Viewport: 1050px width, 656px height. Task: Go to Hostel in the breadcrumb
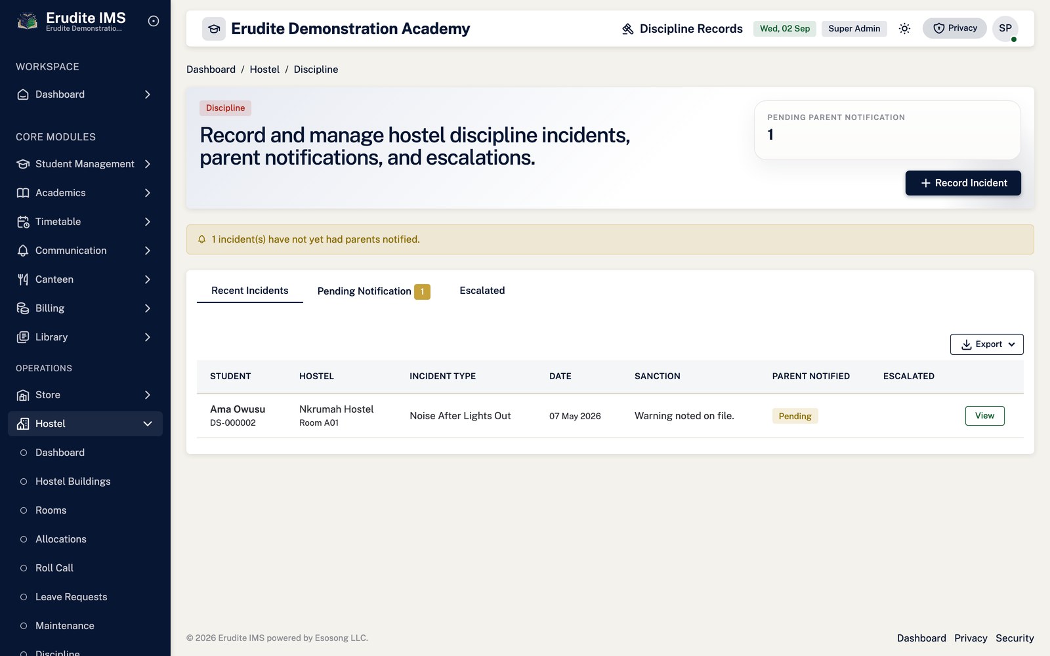264,70
